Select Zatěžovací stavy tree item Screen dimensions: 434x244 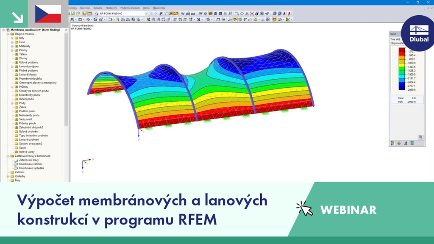(29, 160)
